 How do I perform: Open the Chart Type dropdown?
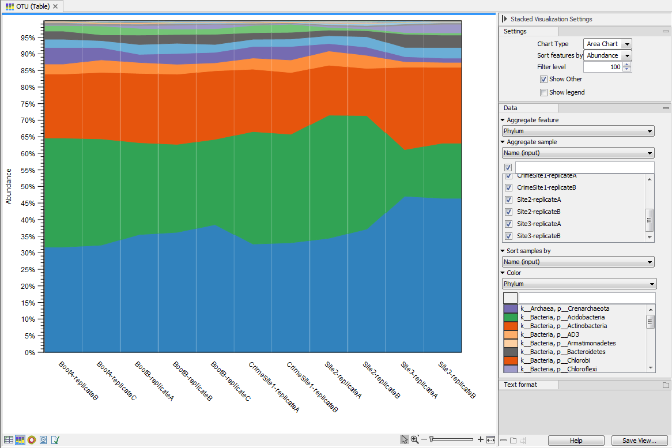607,44
